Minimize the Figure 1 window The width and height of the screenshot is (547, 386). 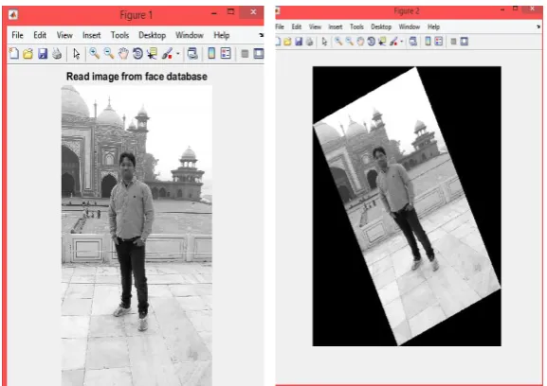[214, 13]
